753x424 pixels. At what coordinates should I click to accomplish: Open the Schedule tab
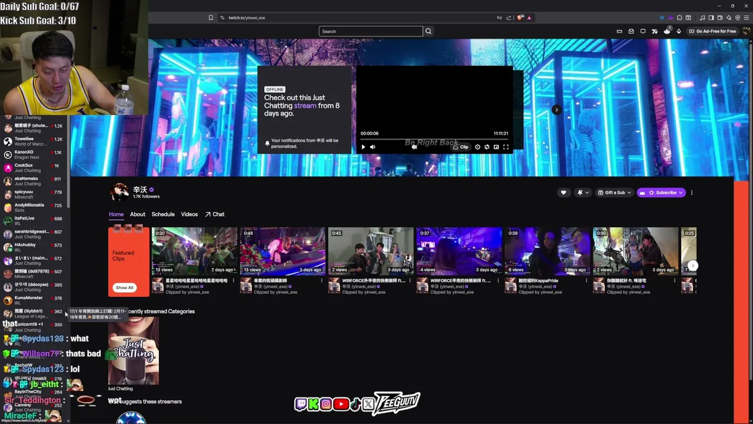point(163,214)
